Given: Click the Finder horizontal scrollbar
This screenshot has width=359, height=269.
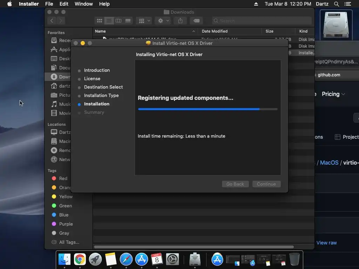Looking at the screenshot, I should coord(194,247).
